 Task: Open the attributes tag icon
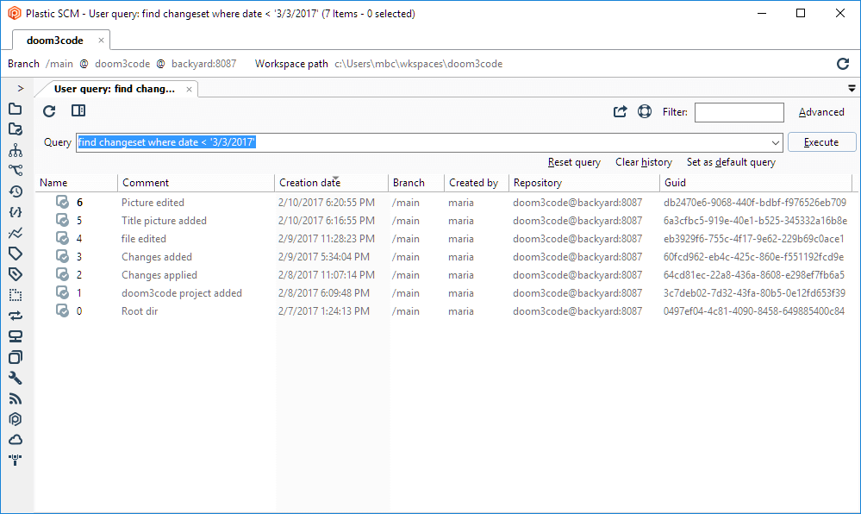pyautogui.click(x=16, y=274)
